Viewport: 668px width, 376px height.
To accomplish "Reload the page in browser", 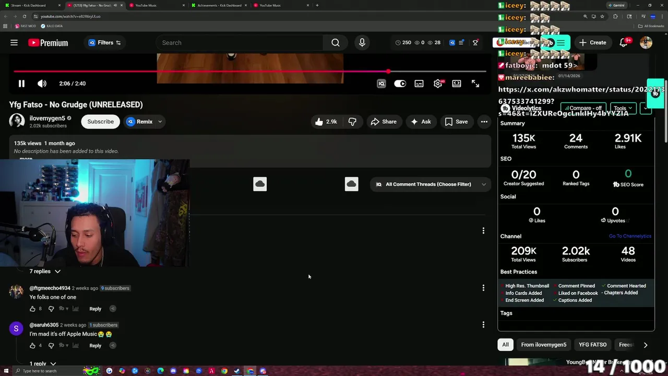I will pyautogui.click(x=24, y=16).
